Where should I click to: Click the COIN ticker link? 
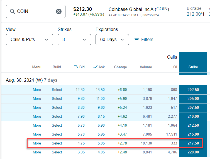pos(162,9)
